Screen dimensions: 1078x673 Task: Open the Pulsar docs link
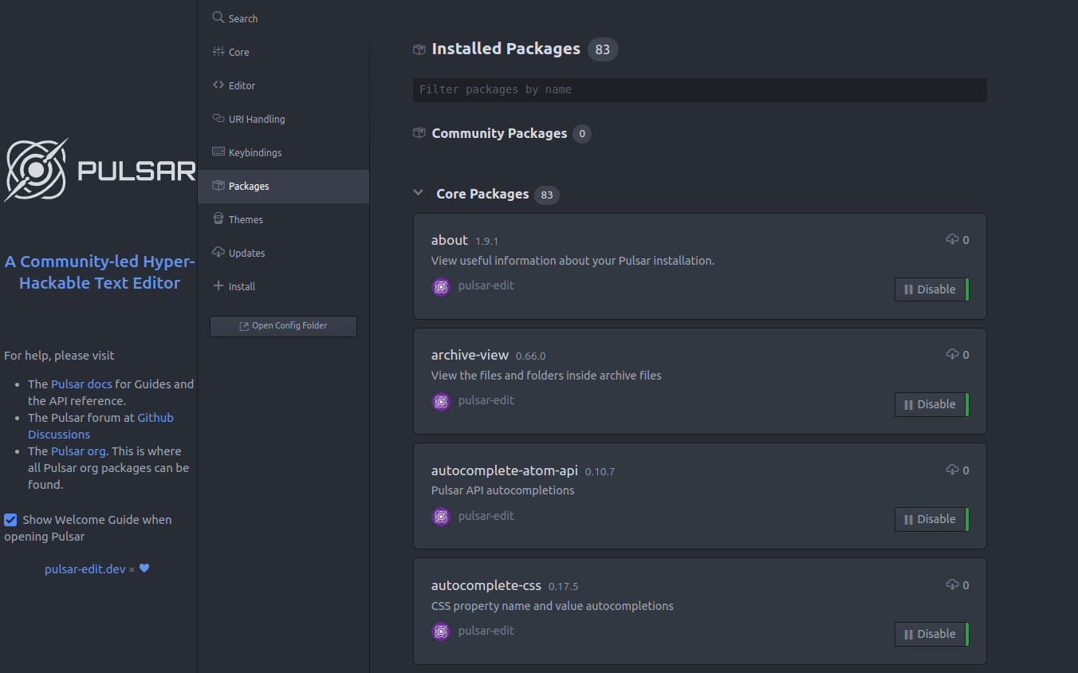81,384
